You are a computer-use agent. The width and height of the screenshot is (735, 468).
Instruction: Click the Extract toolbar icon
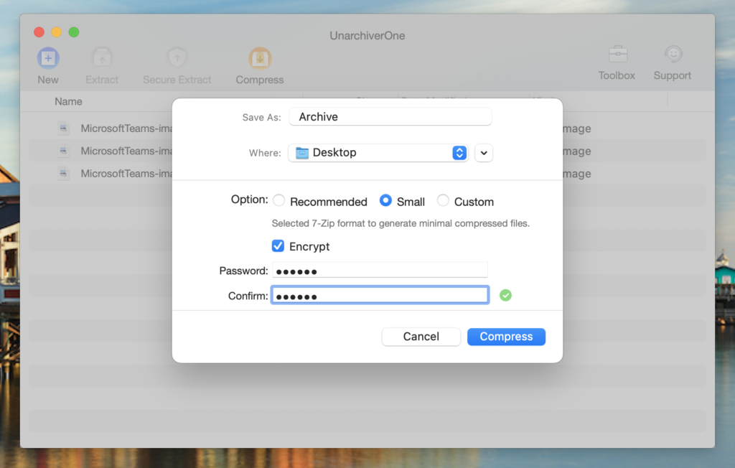click(102, 58)
